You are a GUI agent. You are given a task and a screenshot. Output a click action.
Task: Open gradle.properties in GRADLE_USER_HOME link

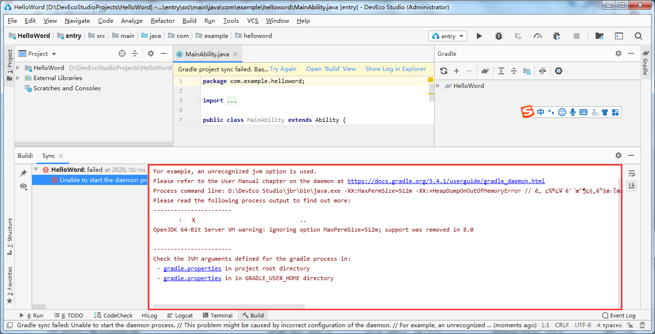[192, 278]
